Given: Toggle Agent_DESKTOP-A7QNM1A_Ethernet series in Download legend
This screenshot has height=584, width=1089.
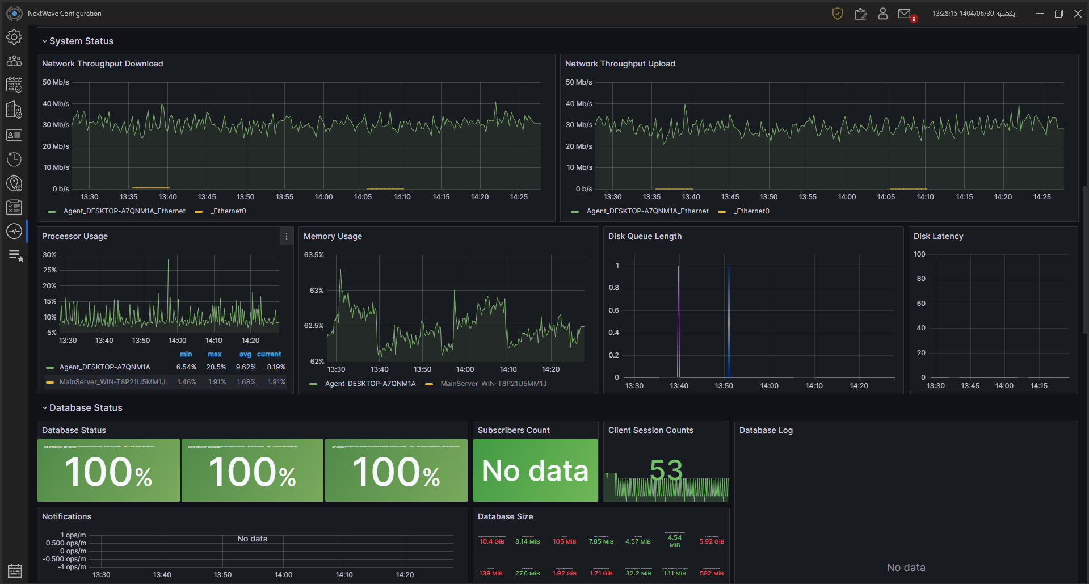Looking at the screenshot, I should (124, 211).
